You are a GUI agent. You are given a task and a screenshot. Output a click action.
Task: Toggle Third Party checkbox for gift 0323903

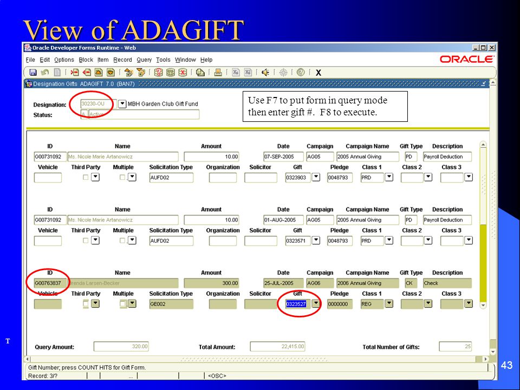tap(86, 178)
